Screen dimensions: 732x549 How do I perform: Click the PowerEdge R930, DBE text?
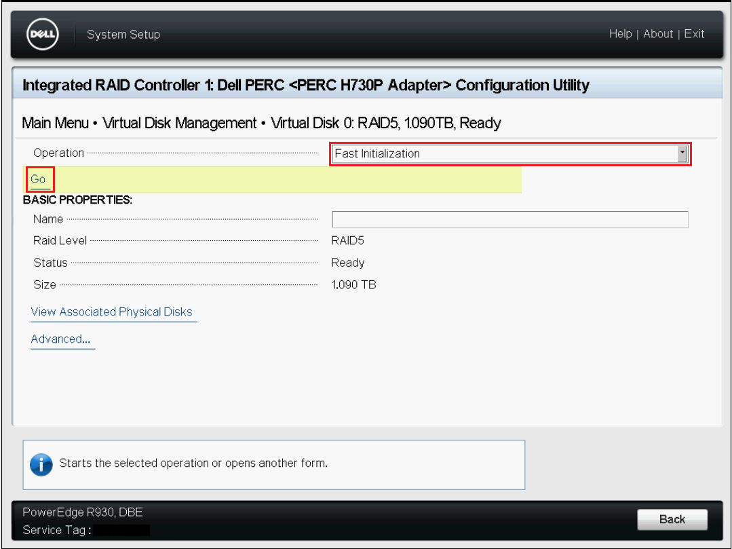click(x=83, y=512)
